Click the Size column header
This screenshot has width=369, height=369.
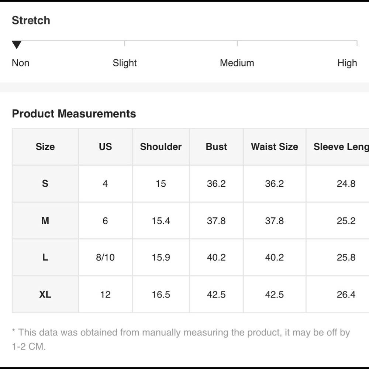[45, 146]
